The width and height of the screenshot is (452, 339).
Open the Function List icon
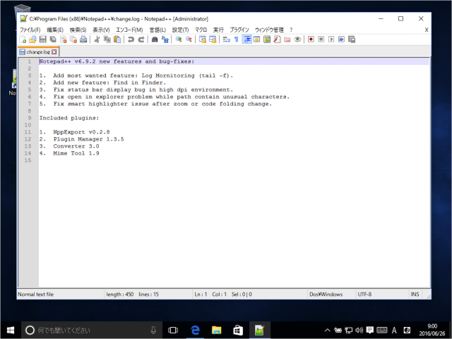[277, 40]
